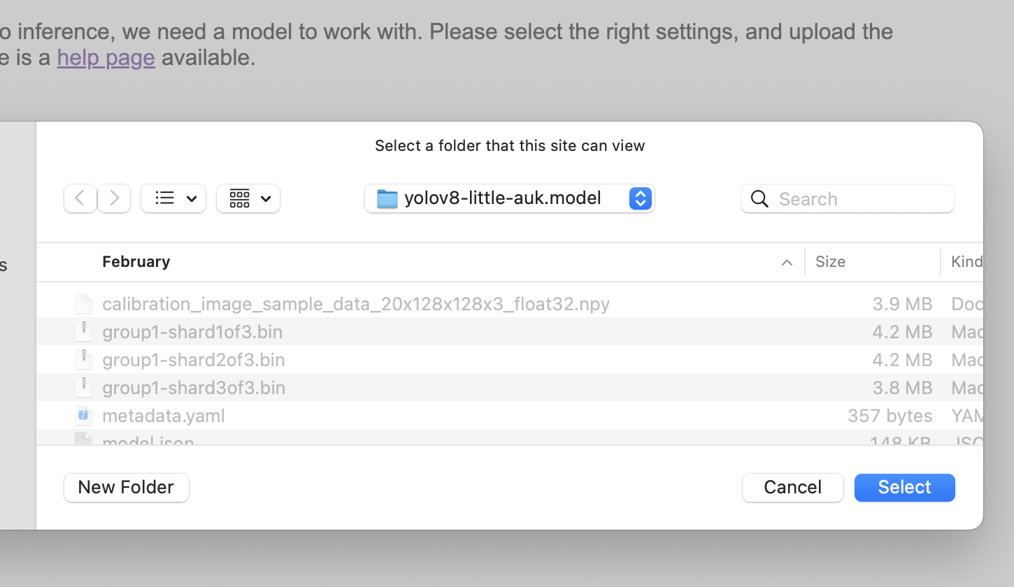Toggle sort direction with the column arrow
This screenshot has width=1014, height=587.
pos(787,263)
